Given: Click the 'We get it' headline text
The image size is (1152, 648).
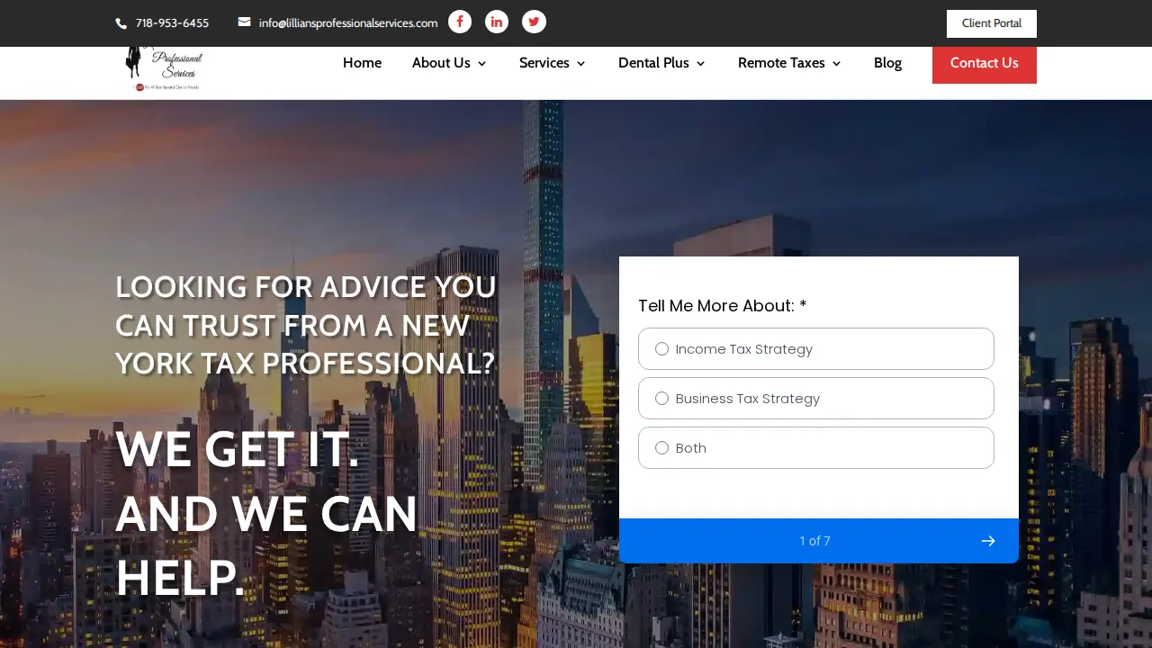Looking at the screenshot, I should coord(238,449).
